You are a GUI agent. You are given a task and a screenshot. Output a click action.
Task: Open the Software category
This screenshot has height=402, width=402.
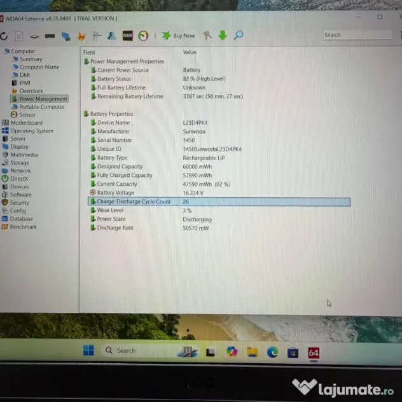17,195
